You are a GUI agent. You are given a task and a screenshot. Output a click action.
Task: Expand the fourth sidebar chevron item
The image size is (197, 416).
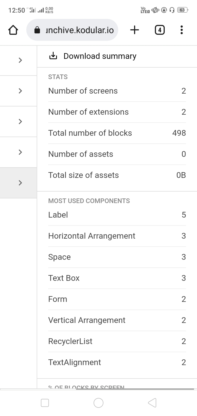tap(20, 152)
